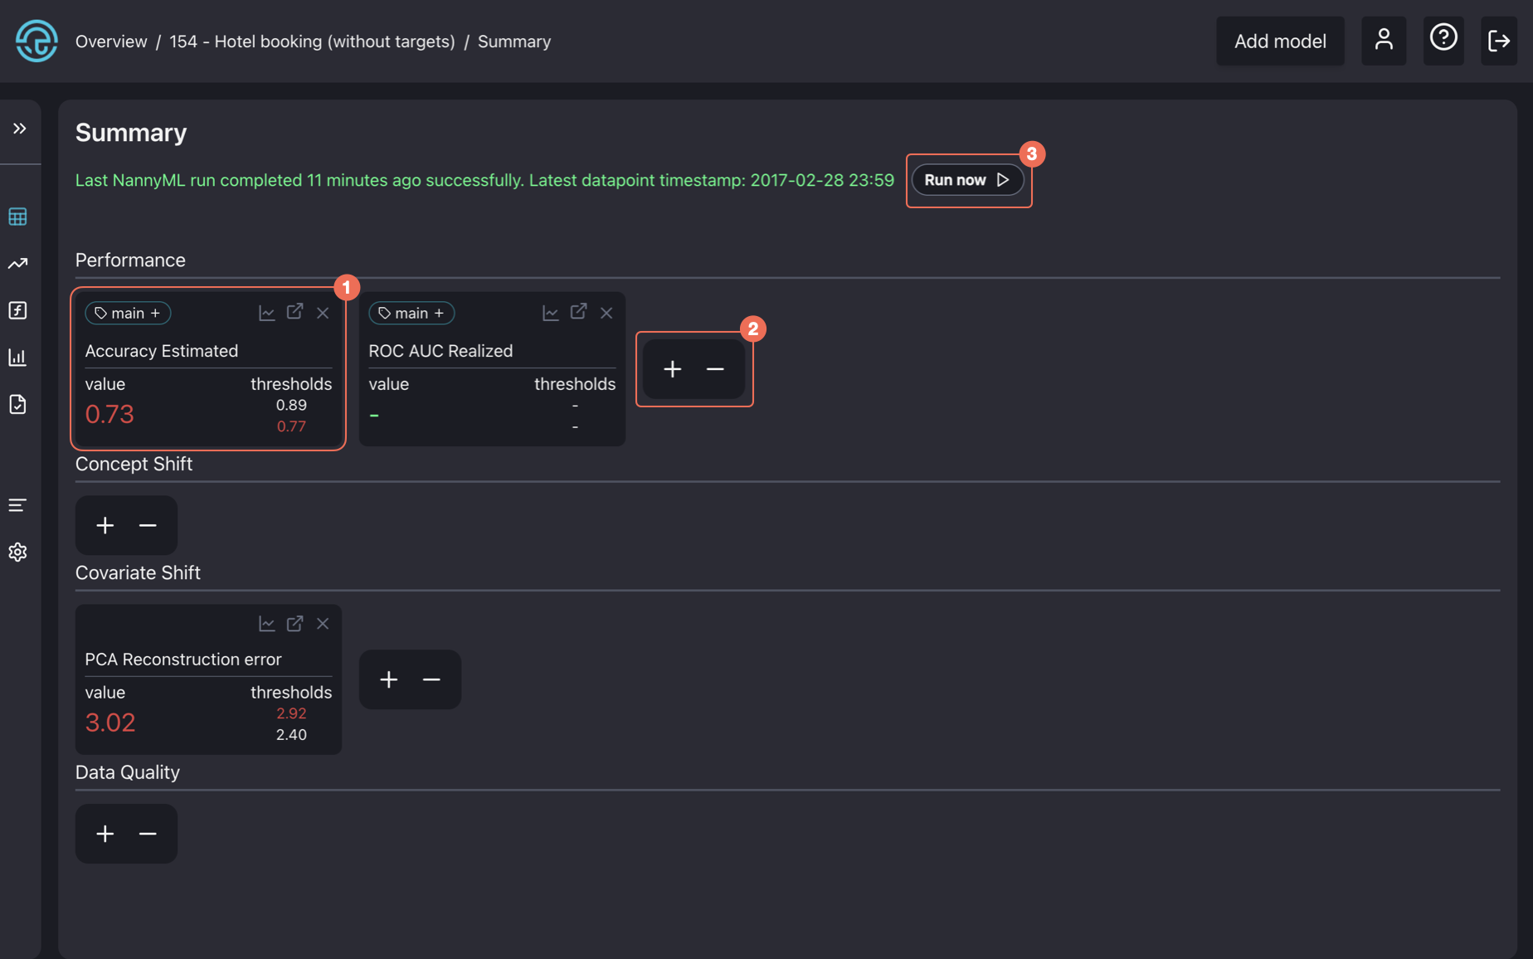Open the data quality file-check icon
Screen dimensions: 1533x959
tap(17, 405)
